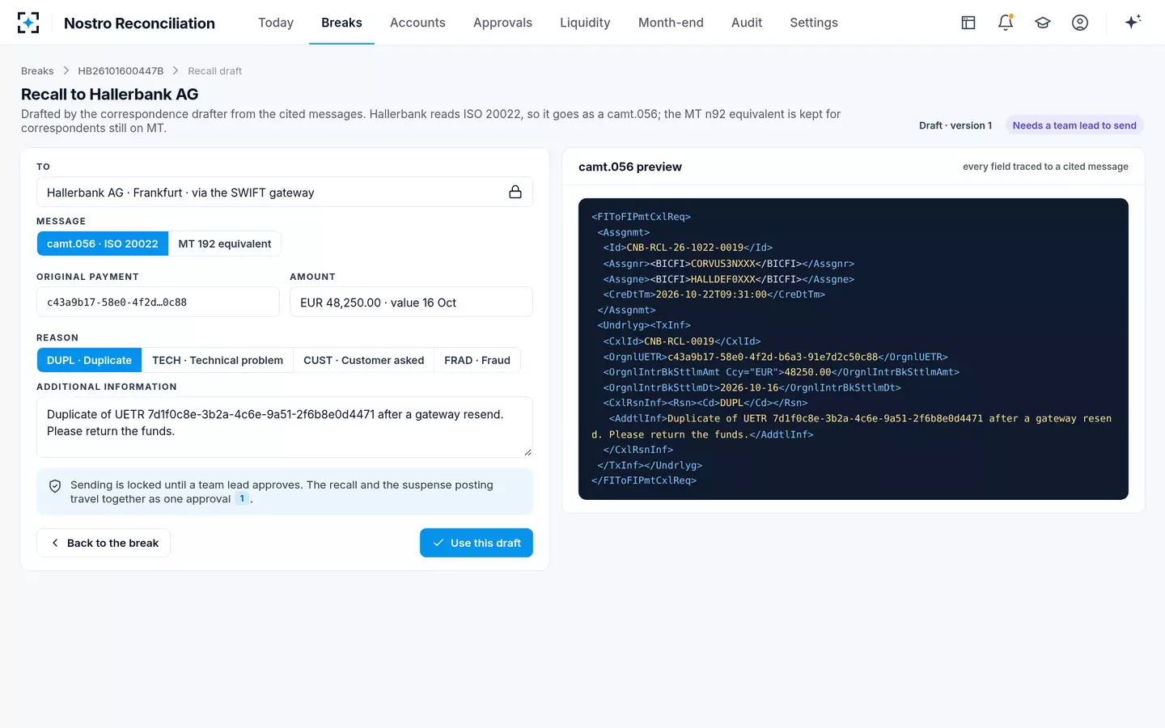This screenshot has height=728, width=1165.
Task: Open the sparkle AI assistant icon
Action: 1133,22
